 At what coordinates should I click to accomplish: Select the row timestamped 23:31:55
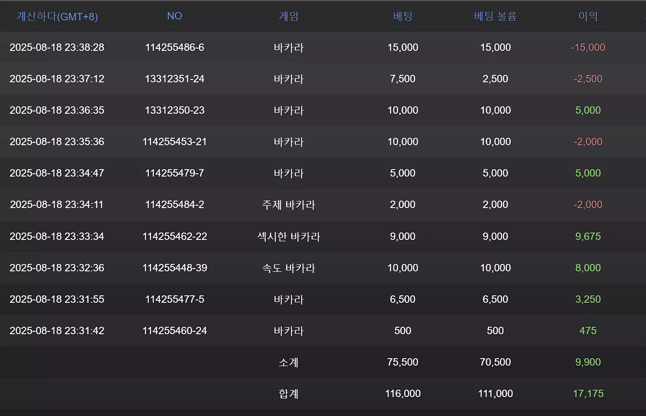323,300
